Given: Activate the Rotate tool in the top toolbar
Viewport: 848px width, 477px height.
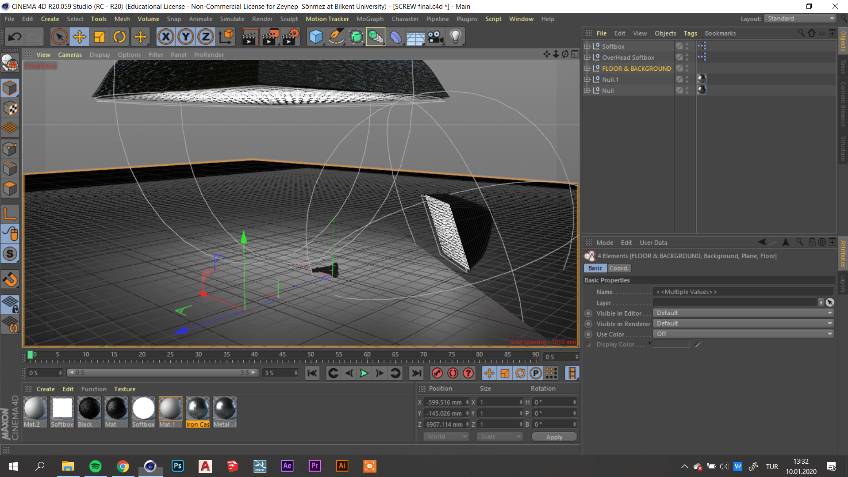Looking at the screenshot, I should coord(119,37).
